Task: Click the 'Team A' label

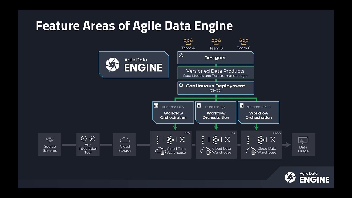Action: (188, 48)
